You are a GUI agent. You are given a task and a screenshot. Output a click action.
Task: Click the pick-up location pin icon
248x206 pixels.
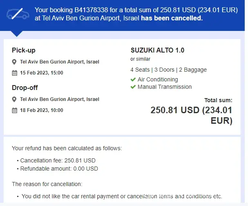click(x=14, y=62)
